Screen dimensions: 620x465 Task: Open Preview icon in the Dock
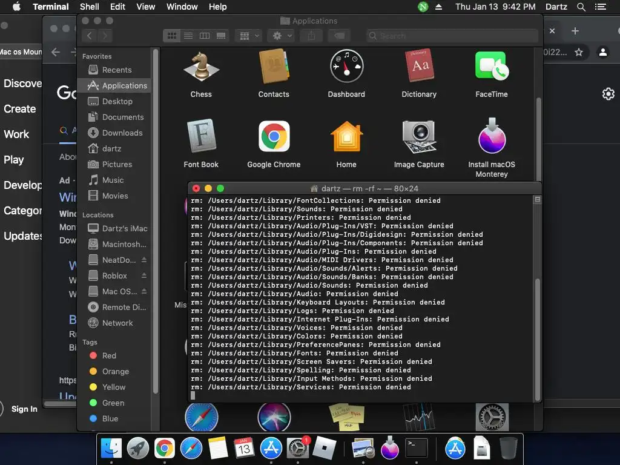363,449
